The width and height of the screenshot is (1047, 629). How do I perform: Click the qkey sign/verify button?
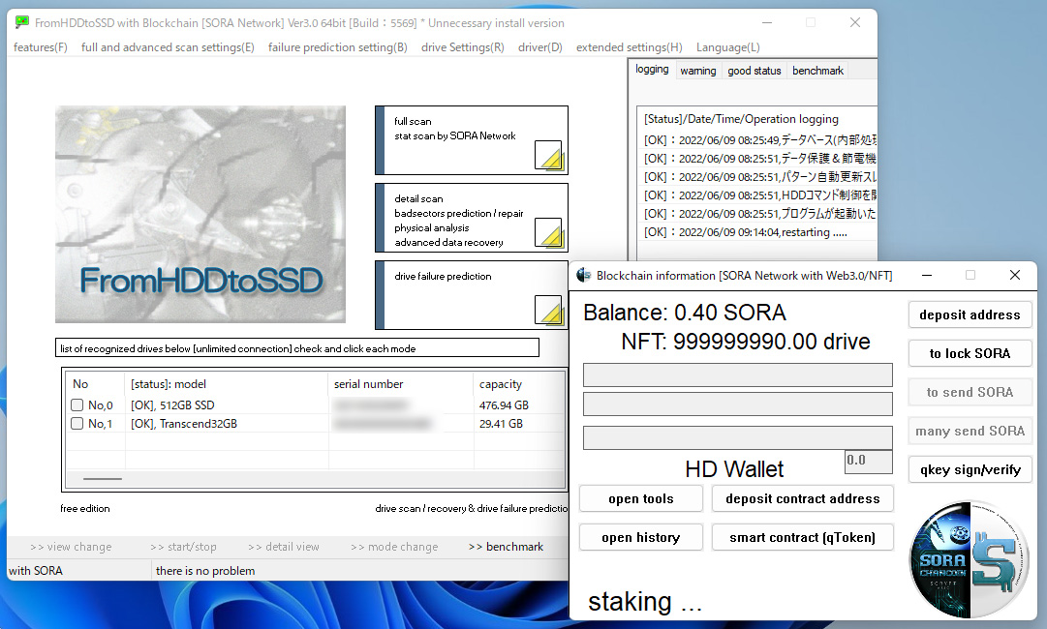coord(970,469)
